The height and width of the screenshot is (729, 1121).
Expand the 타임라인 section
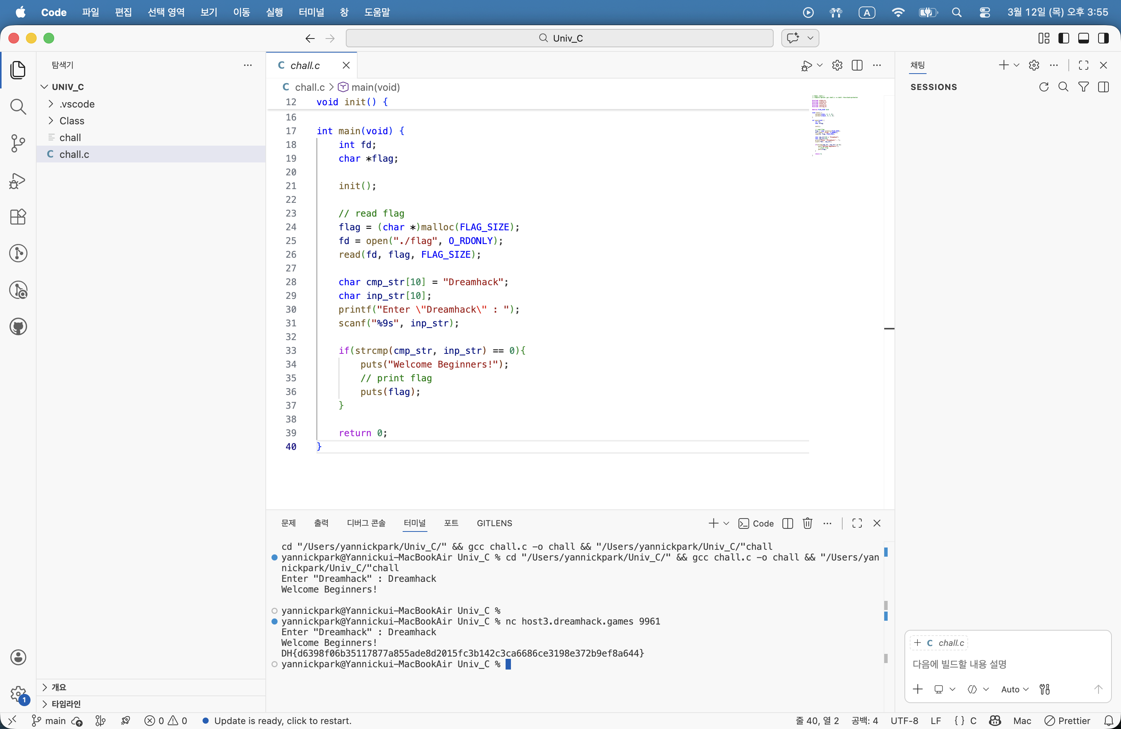click(66, 704)
